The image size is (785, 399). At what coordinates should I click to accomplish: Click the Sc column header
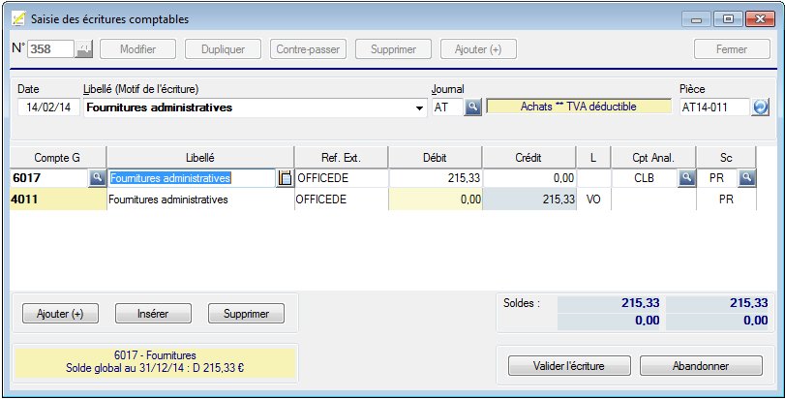(x=726, y=158)
